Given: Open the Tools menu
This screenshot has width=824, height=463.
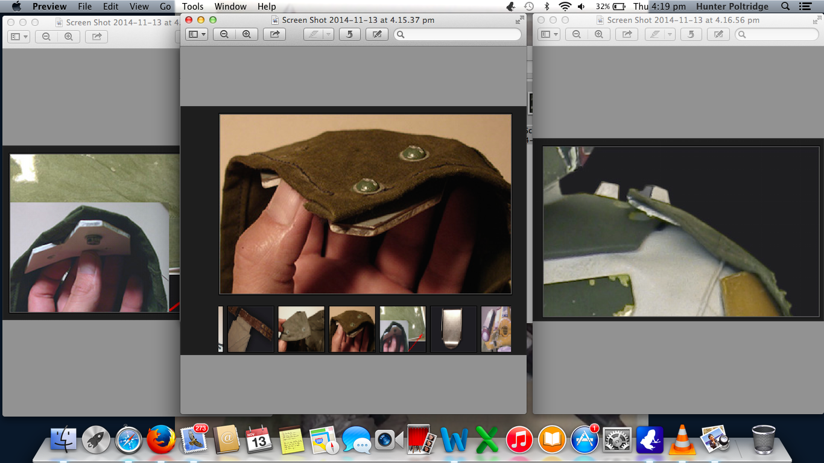Looking at the screenshot, I should point(192,7).
